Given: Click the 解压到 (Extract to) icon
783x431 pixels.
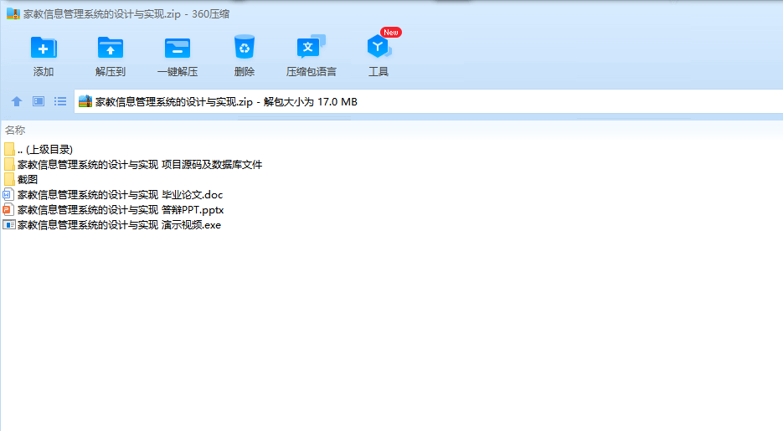Looking at the screenshot, I should pyautogui.click(x=111, y=48).
